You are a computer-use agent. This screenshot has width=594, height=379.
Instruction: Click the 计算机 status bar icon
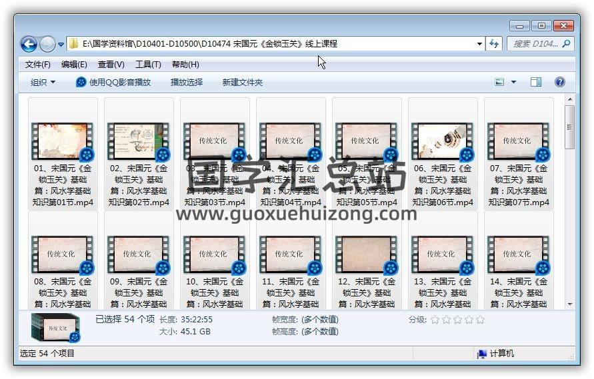click(x=482, y=354)
